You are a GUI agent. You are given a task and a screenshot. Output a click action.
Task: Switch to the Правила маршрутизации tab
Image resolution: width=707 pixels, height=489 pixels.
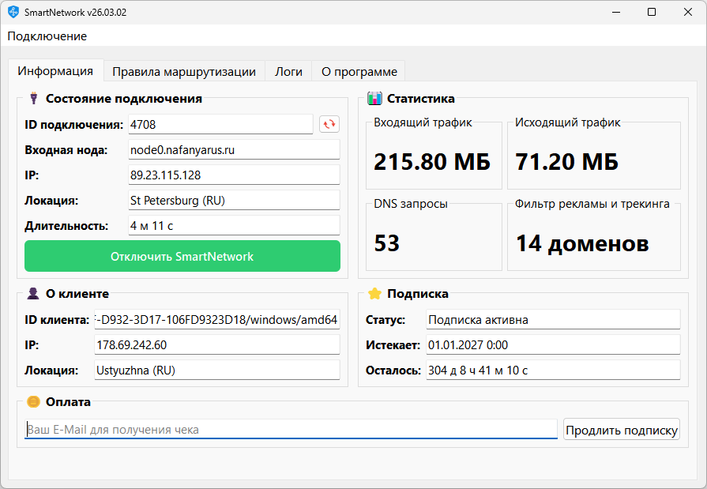point(185,70)
